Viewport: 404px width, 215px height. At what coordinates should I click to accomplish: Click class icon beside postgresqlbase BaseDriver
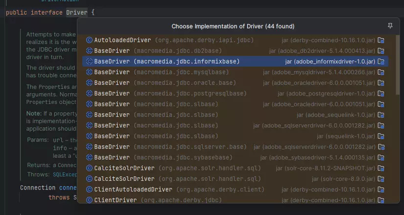click(89, 94)
